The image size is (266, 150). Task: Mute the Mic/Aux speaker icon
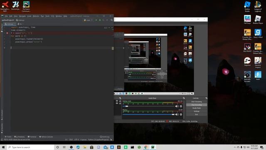click(x=177, y=115)
